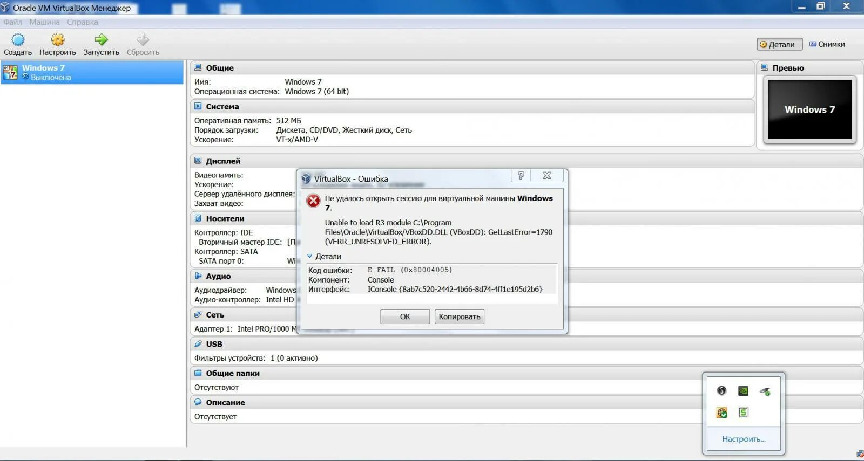
Task: Click the Общие section icon
Action: pos(198,67)
